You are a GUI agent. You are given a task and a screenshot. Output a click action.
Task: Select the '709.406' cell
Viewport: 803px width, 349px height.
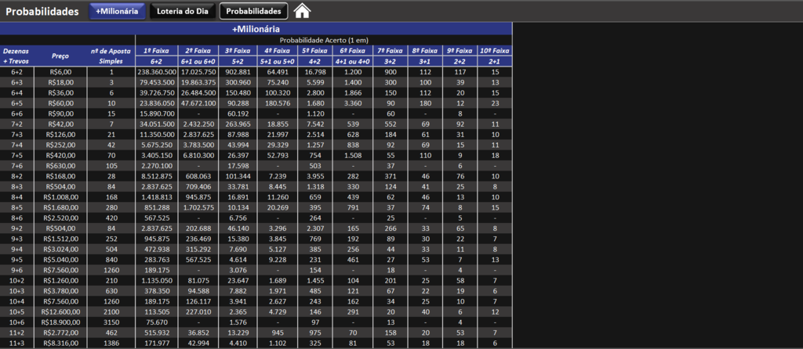[x=199, y=186]
